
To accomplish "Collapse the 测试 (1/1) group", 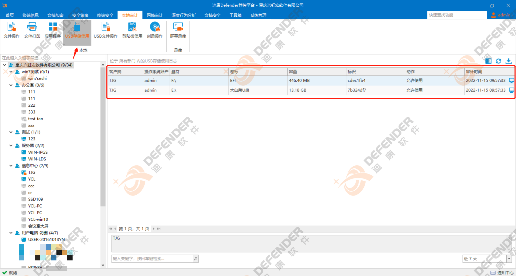I will click(11, 132).
